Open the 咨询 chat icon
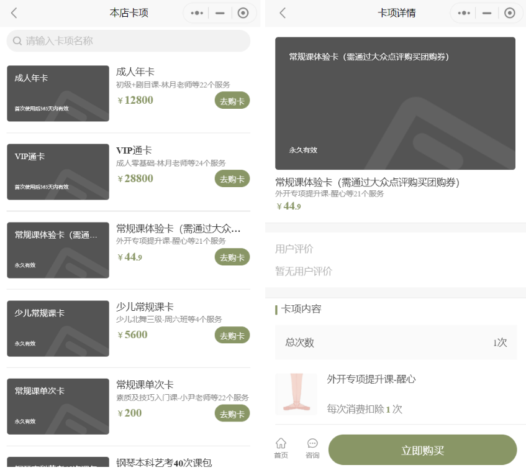Screen dimensions: 526x470 click(312, 448)
